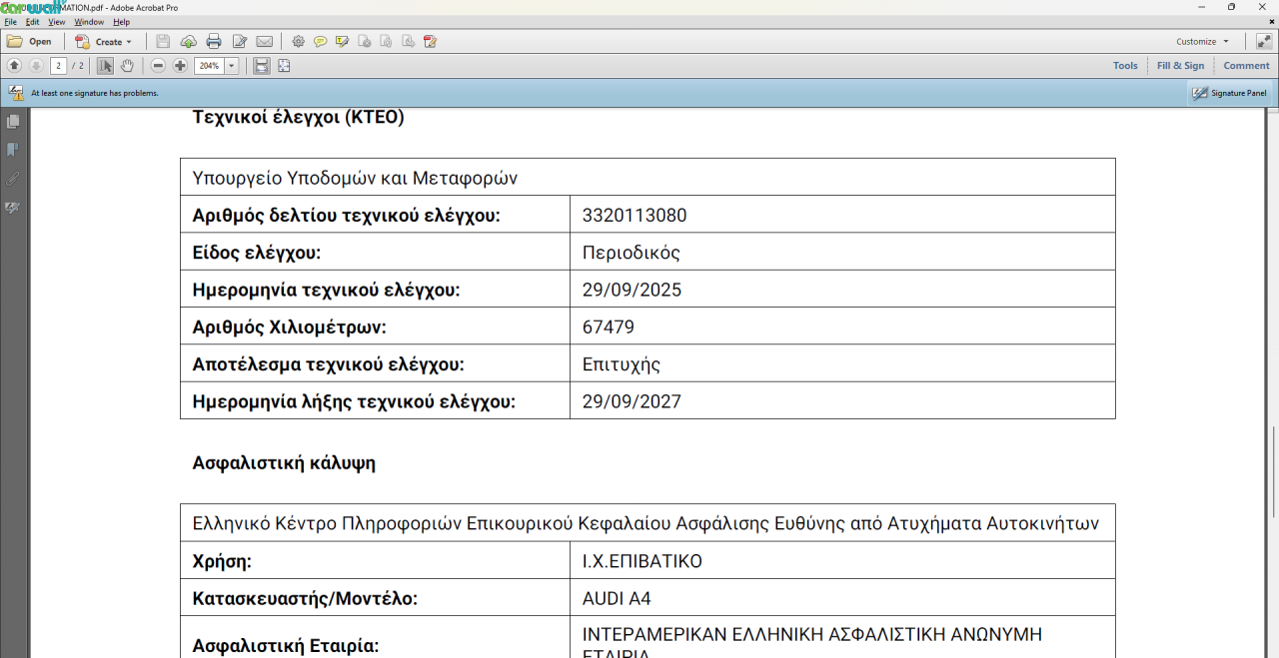The height and width of the screenshot is (658, 1279).
Task: Open the Fill & Sign pane
Action: [x=1180, y=66]
